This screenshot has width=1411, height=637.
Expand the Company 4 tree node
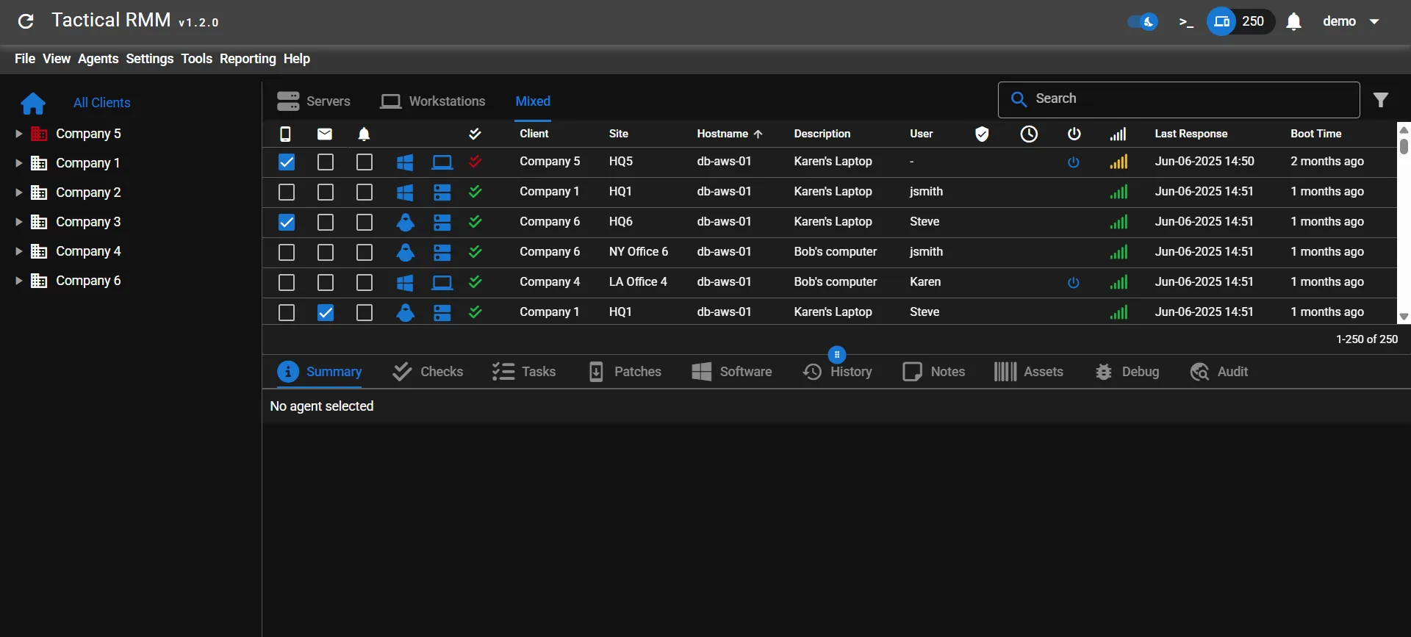[19, 251]
